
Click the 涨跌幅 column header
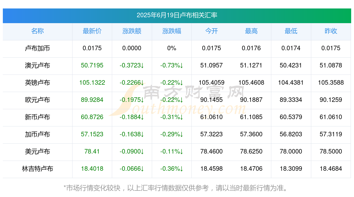click(x=172, y=31)
